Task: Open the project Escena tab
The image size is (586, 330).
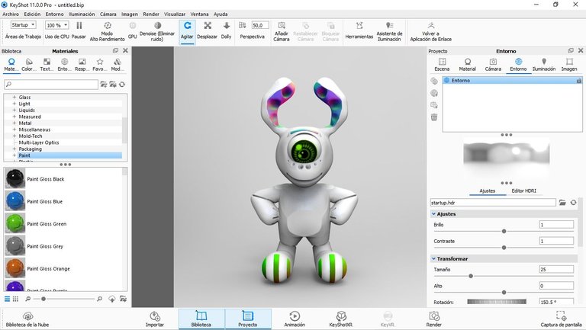Action: (442, 65)
